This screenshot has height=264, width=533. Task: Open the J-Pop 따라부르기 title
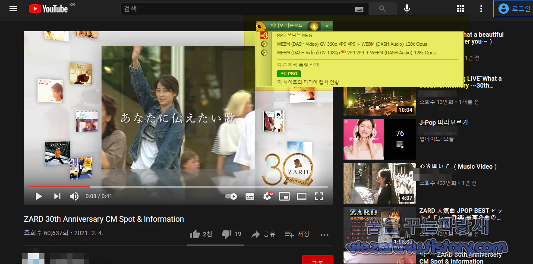pos(444,123)
